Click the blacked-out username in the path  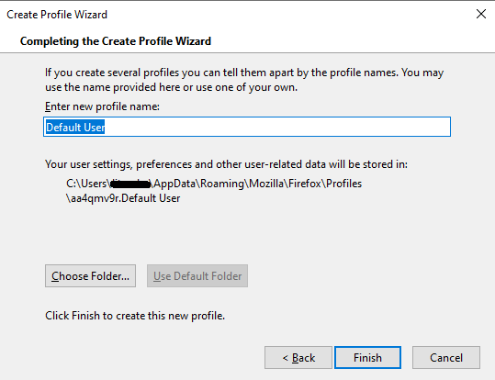(130, 184)
